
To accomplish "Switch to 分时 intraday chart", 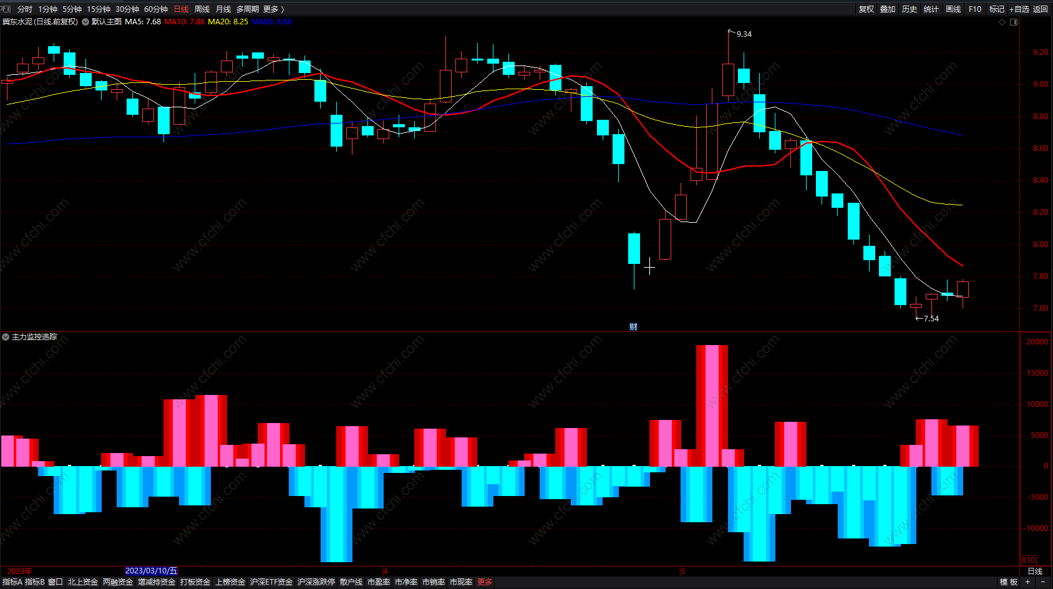I will tap(25, 9).
